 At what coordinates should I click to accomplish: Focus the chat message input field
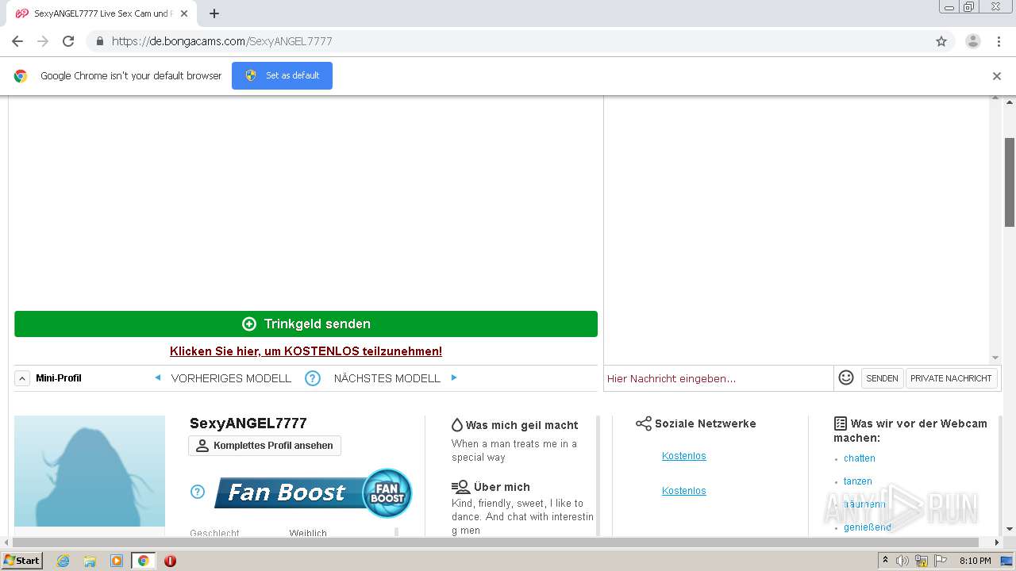(x=718, y=378)
